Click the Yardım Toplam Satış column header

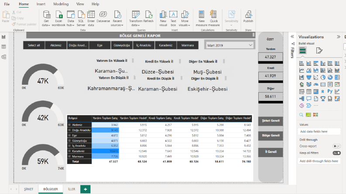[105, 118]
